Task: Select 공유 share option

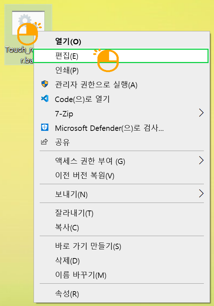Action: 62,142
